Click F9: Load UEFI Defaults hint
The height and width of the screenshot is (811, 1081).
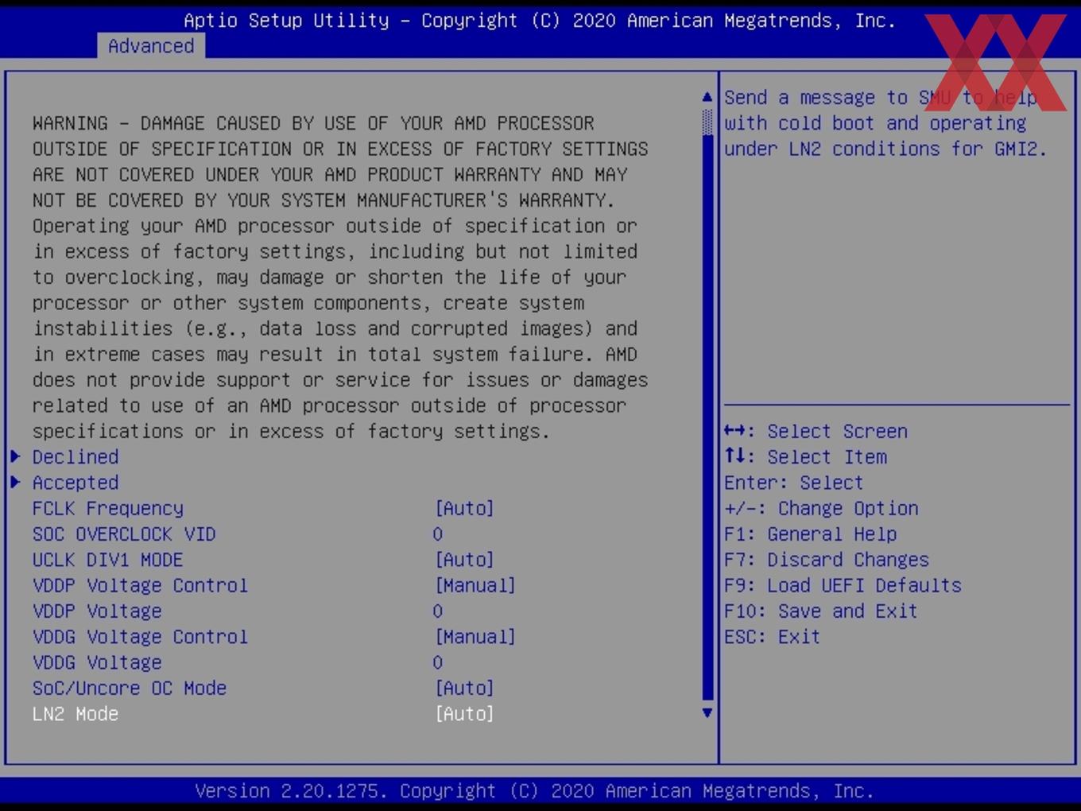point(843,585)
